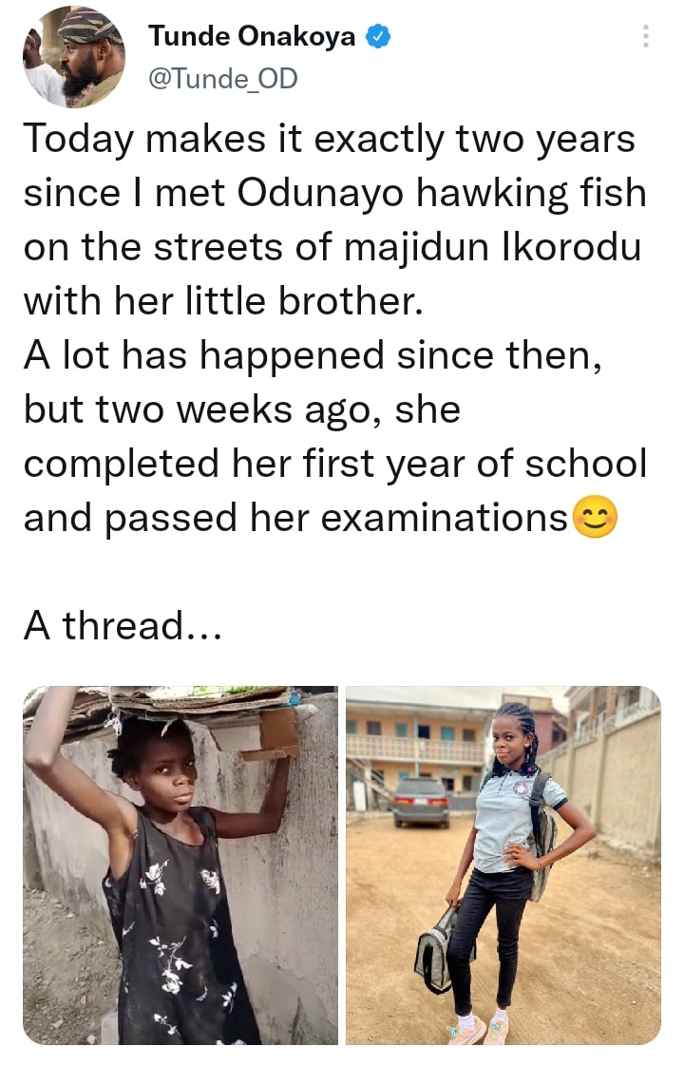Click the parked car in the right photo

click(421, 802)
